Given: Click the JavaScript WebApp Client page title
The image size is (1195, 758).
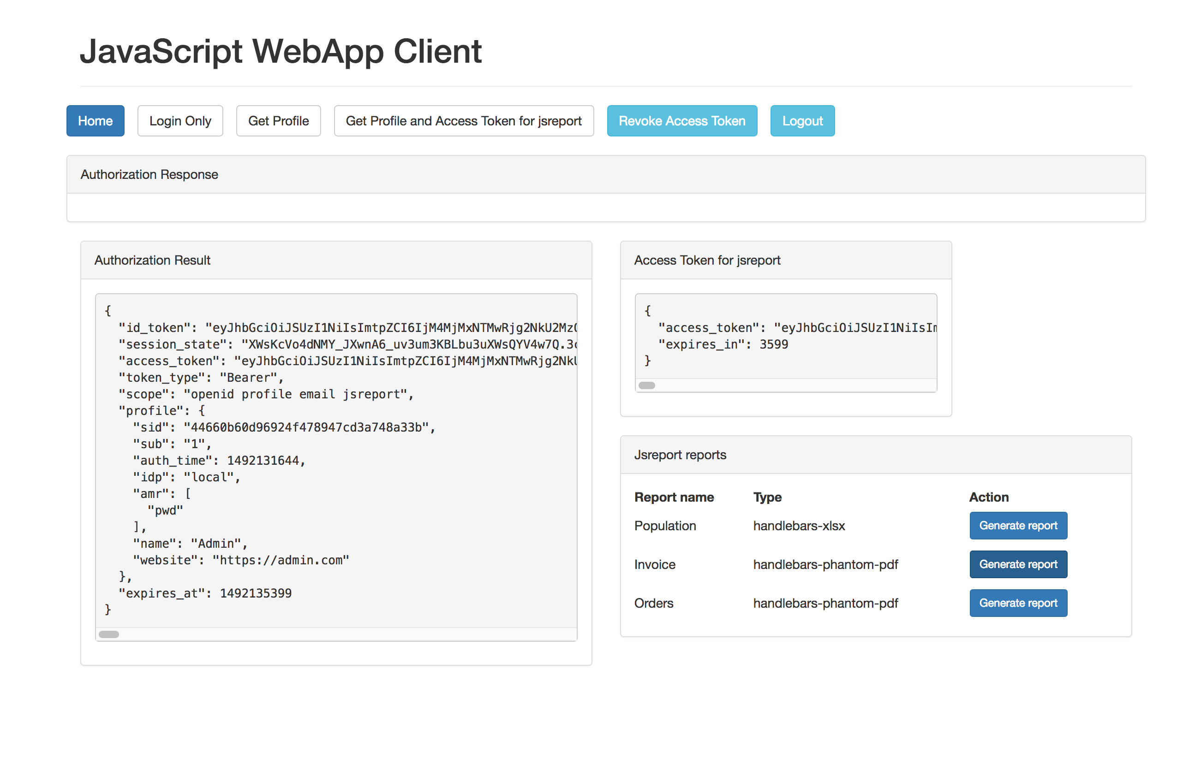Looking at the screenshot, I should pos(281,51).
